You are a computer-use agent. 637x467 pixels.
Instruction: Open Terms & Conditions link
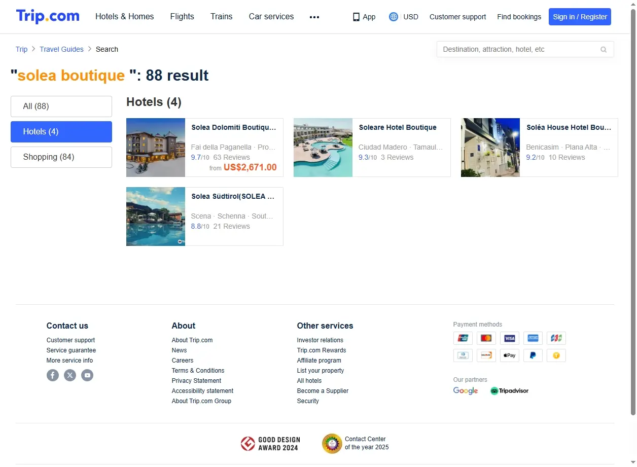tap(198, 371)
